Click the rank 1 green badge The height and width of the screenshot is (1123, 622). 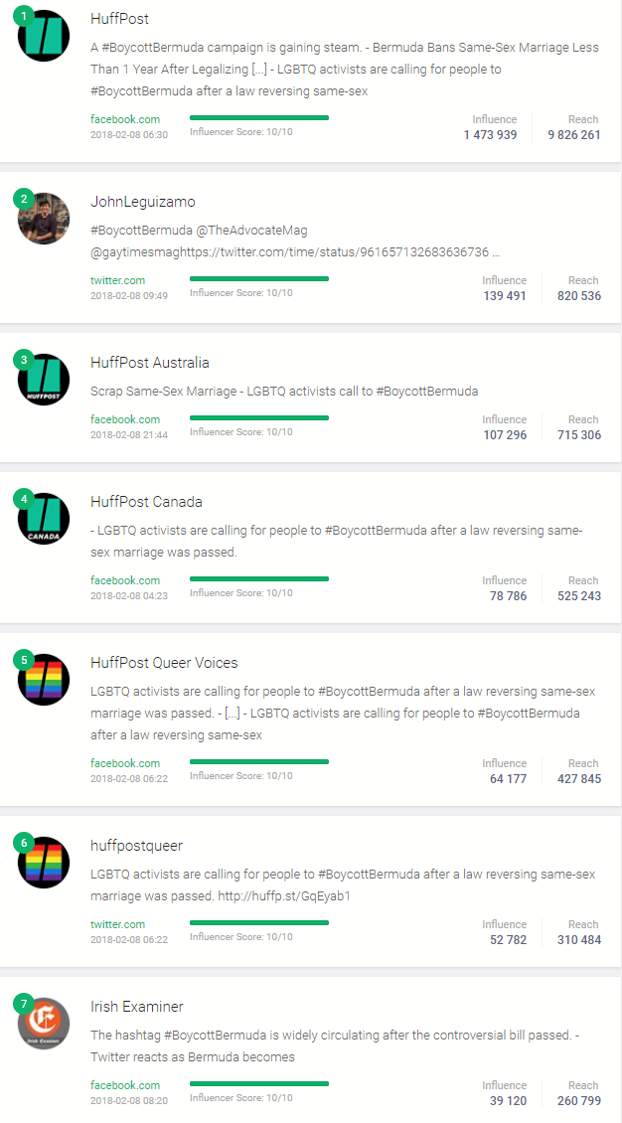[x=24, y=16]
